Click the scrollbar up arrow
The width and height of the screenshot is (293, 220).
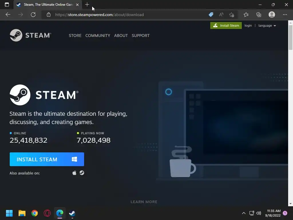click(x=290, y=23)
